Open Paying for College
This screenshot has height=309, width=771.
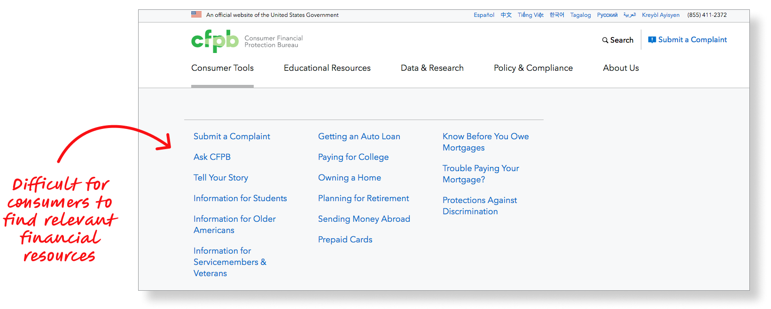(353, 157)
